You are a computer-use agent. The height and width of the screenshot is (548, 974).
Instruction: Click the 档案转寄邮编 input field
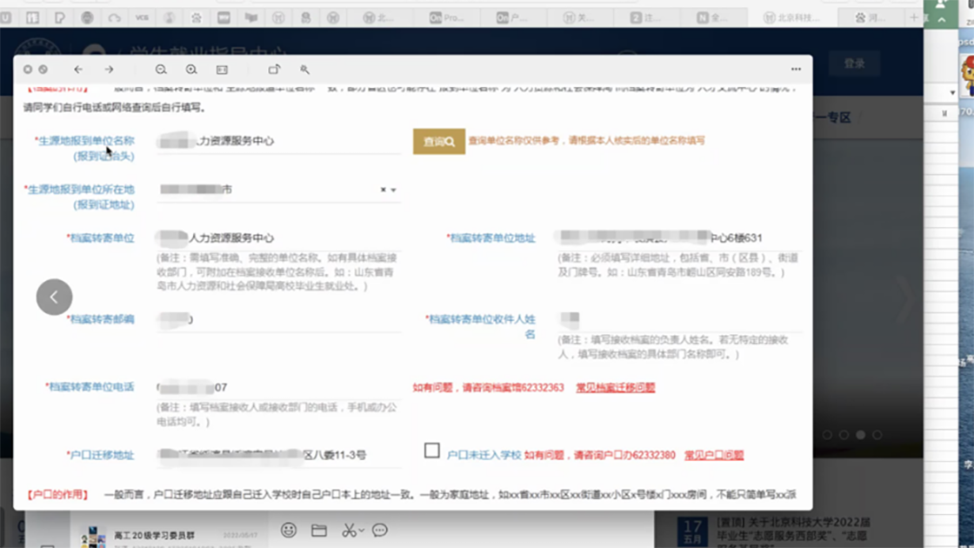click(279, 319)
